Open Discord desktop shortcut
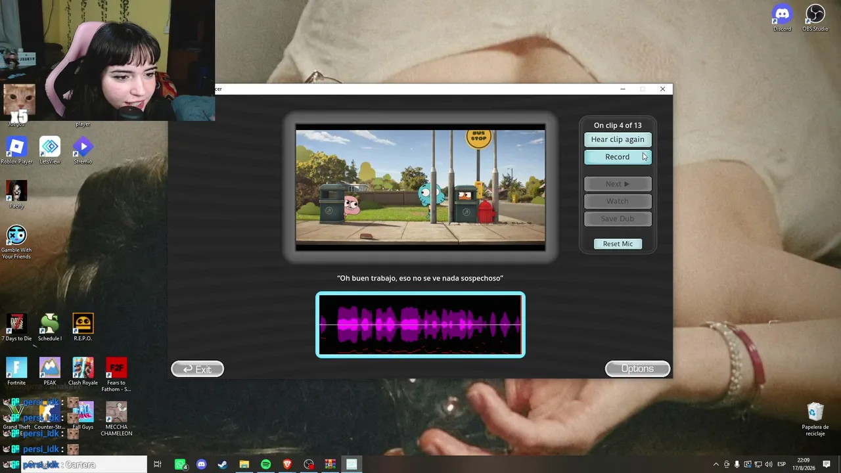 point(782,18)
